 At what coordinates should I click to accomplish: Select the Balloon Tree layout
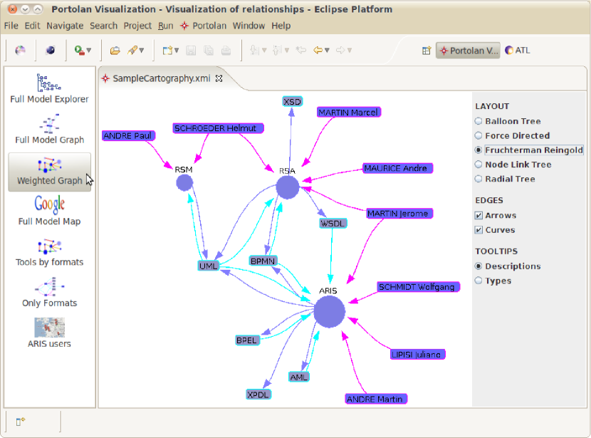coord(479,122)
